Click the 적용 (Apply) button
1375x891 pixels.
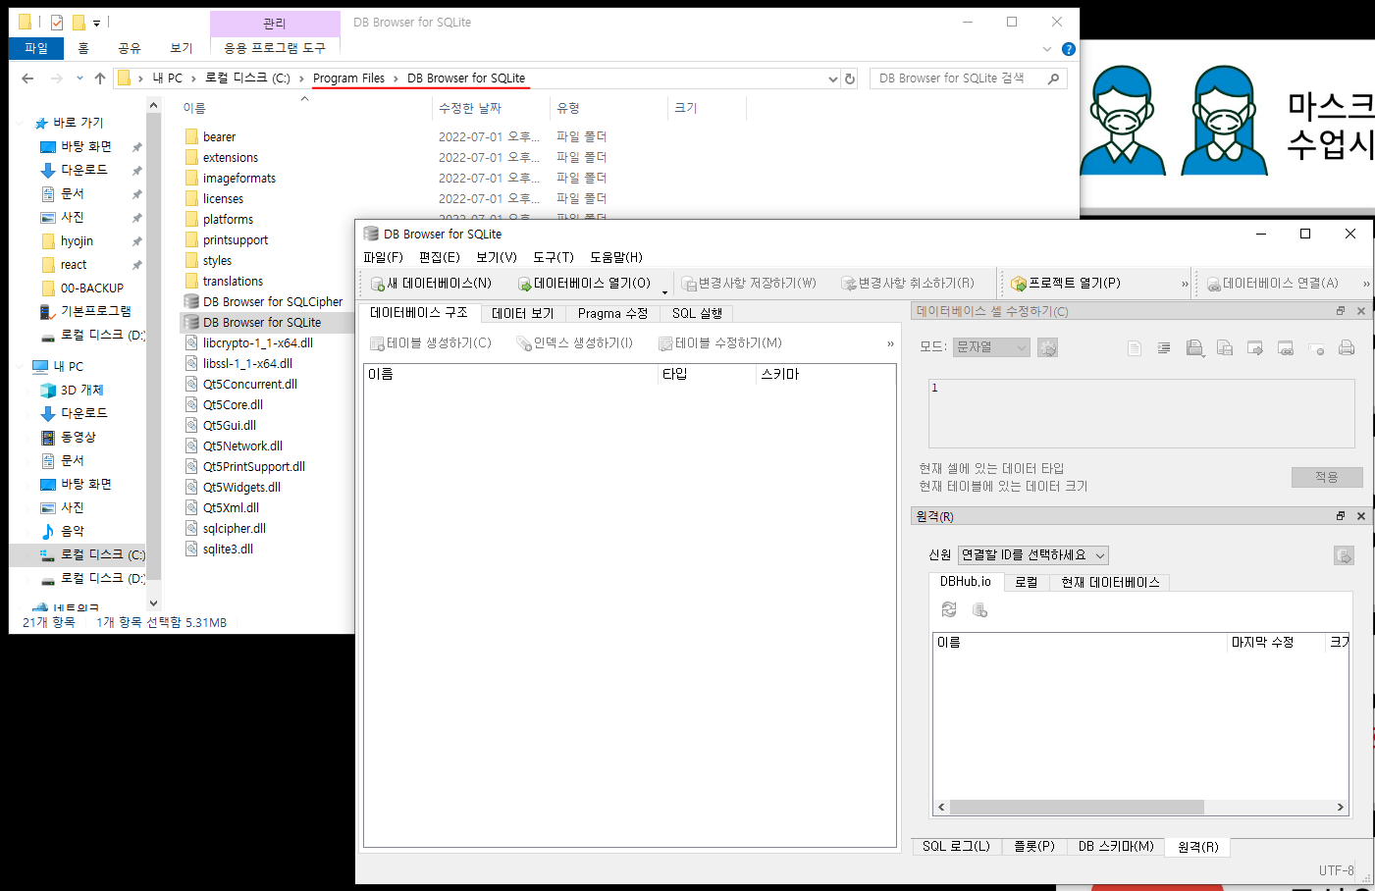pyautogui.click(x=1327, y=477)
